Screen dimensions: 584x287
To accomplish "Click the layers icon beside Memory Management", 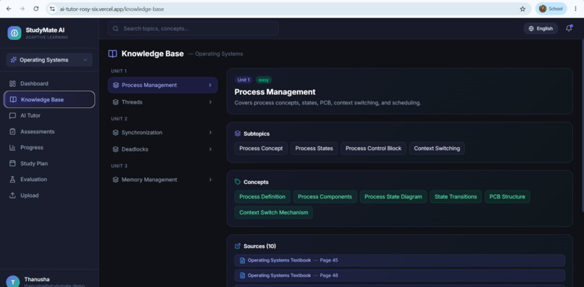I will coord(115,180).
